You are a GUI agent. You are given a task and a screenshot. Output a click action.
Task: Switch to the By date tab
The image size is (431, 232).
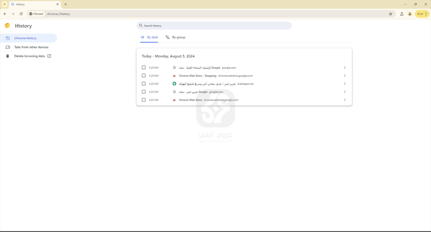[149, 37]
